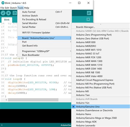Choose Burn Bootloader

pos(44,55)
